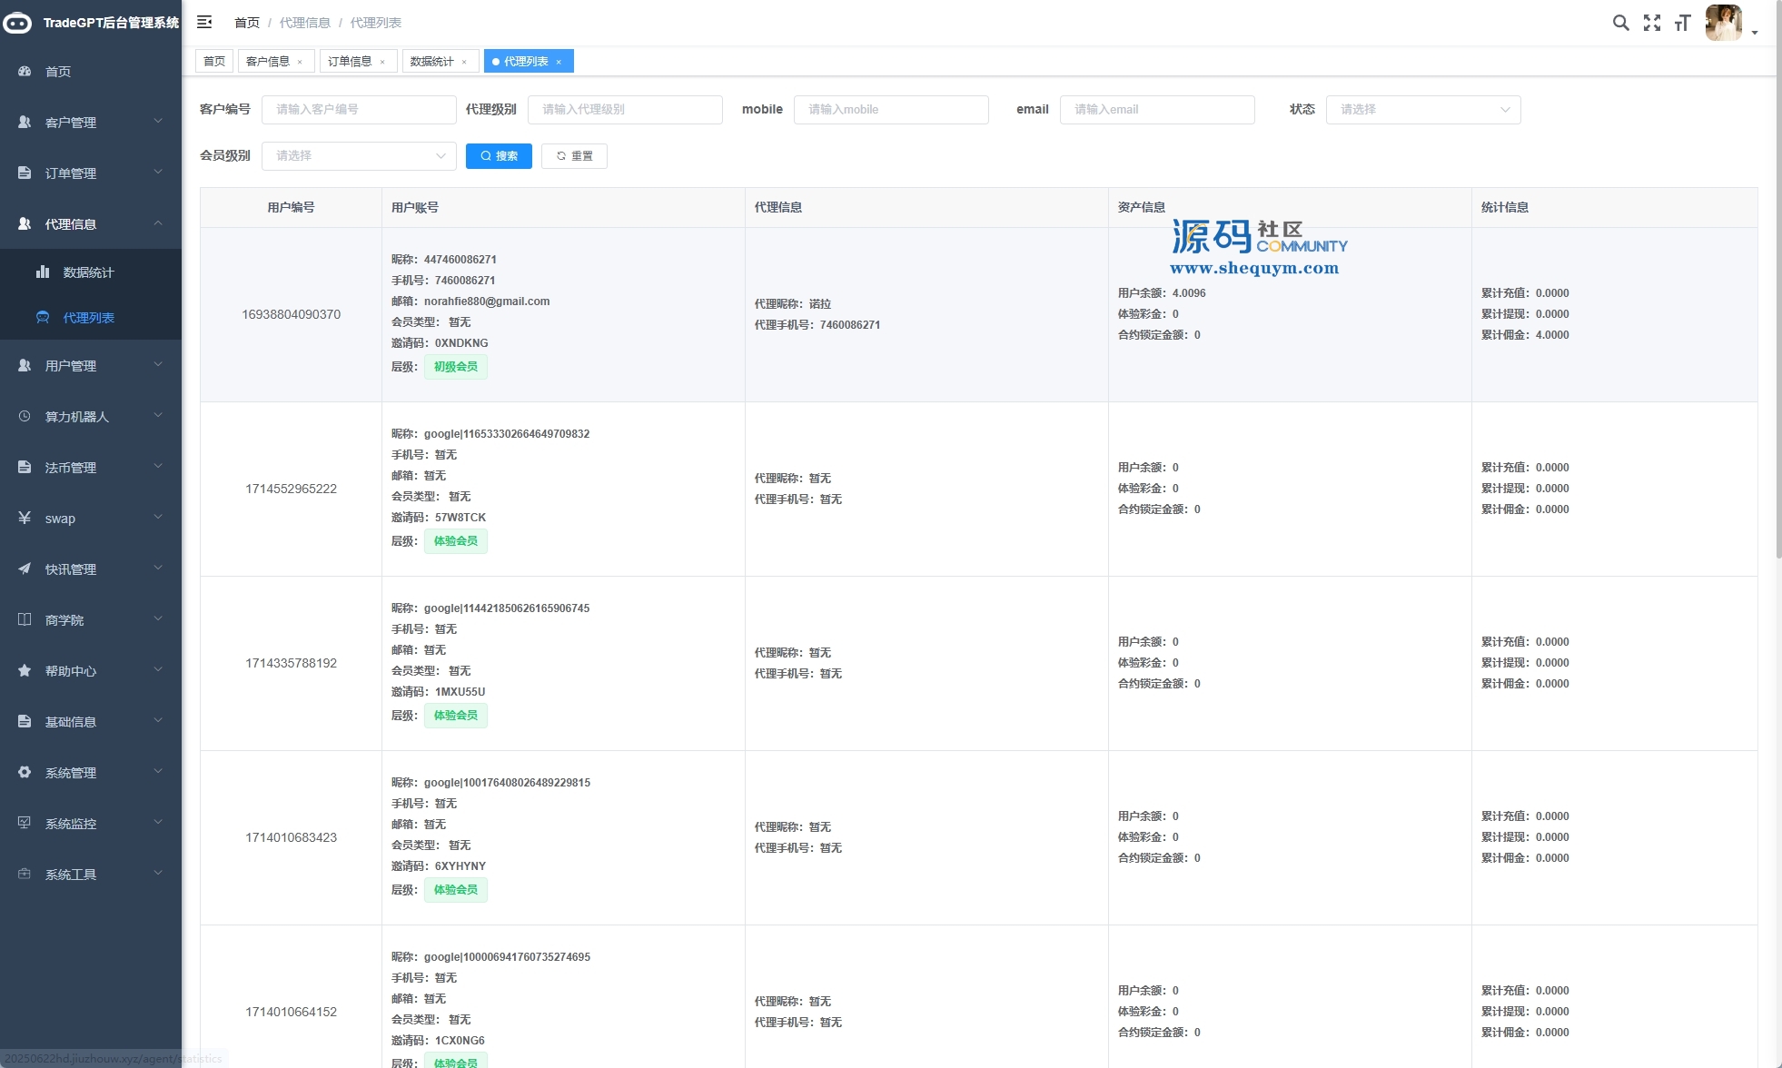Open the 状态 select dropdown
The height and width of the screenshot is (1068, 1782).
(x=1422, y=110)
